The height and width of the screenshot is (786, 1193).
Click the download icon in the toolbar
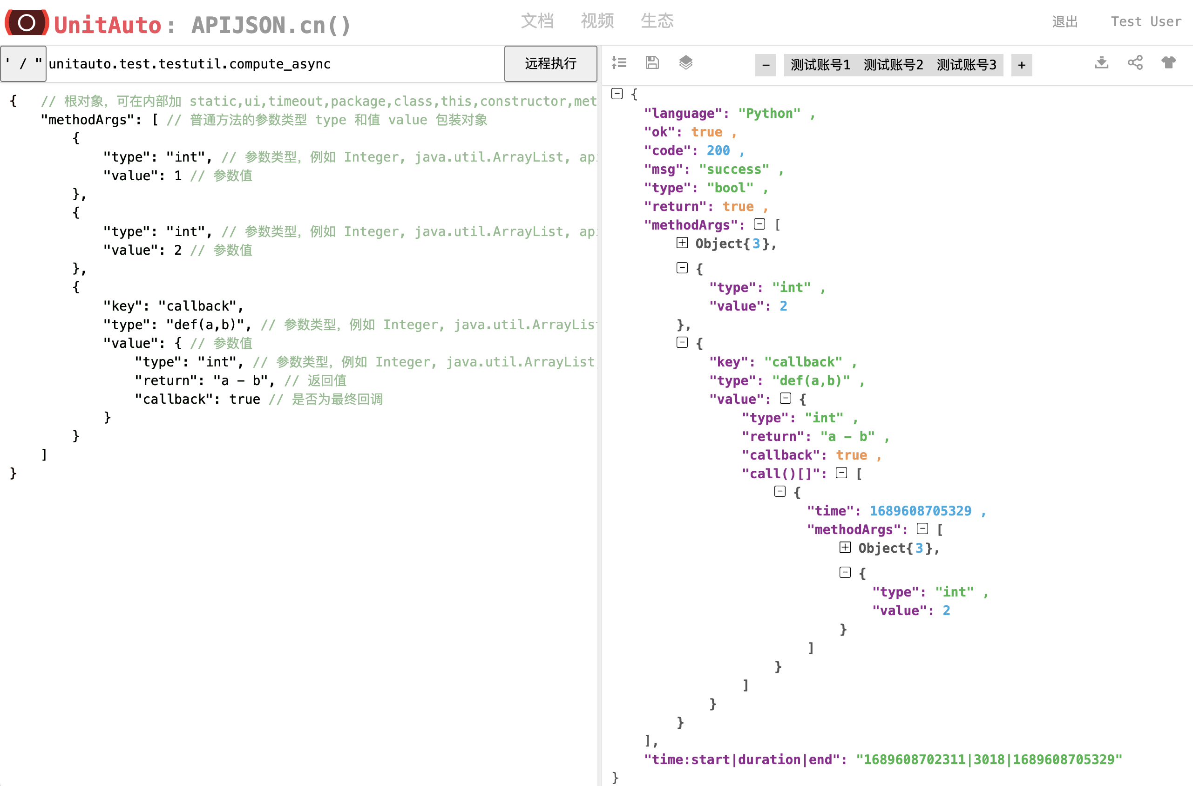click(x=1101, y=63)
